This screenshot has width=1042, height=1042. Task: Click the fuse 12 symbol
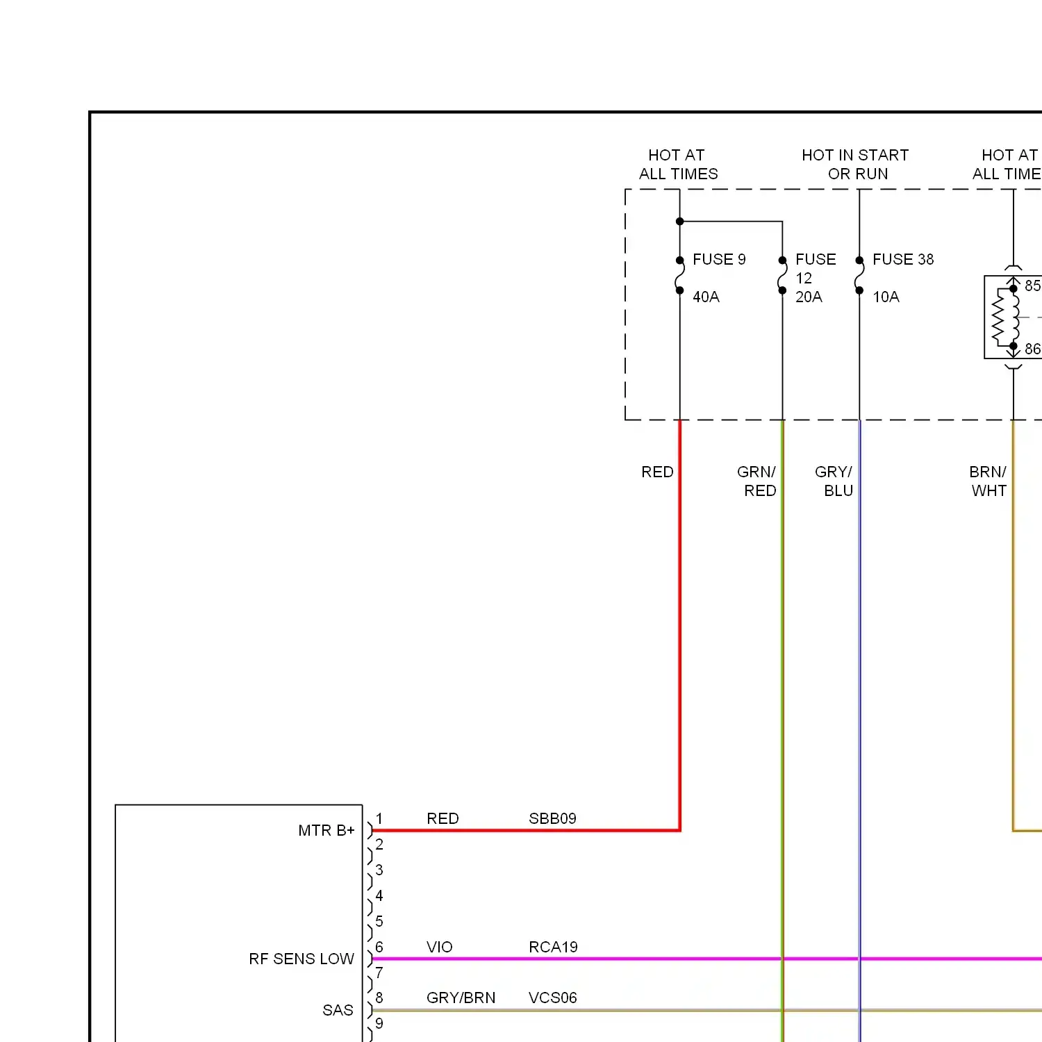point(782,276)
